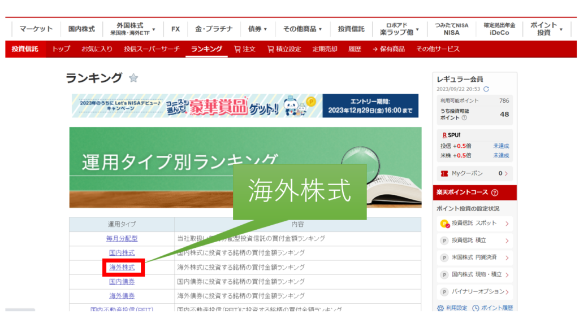Switch to the 定期売却 tab
Screen dimensions: 579x328
[x=325, y=49]
